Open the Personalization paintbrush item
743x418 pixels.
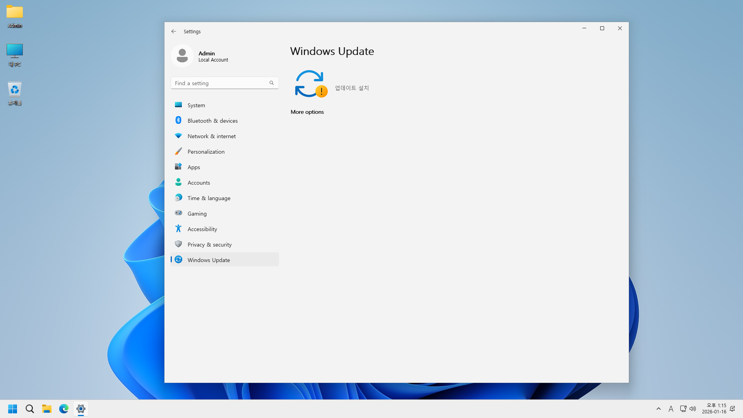click(206, 152)
